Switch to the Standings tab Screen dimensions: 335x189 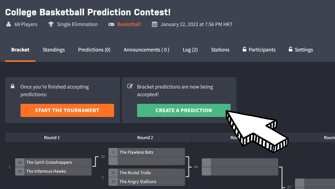pyautogui.click(x=54, y=49)
